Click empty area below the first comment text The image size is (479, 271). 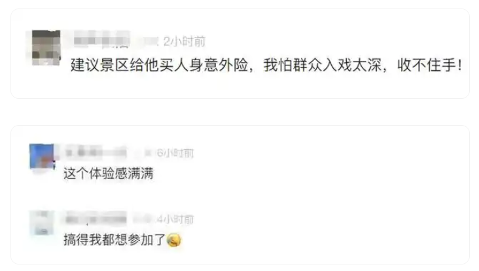tap(239, 86)
